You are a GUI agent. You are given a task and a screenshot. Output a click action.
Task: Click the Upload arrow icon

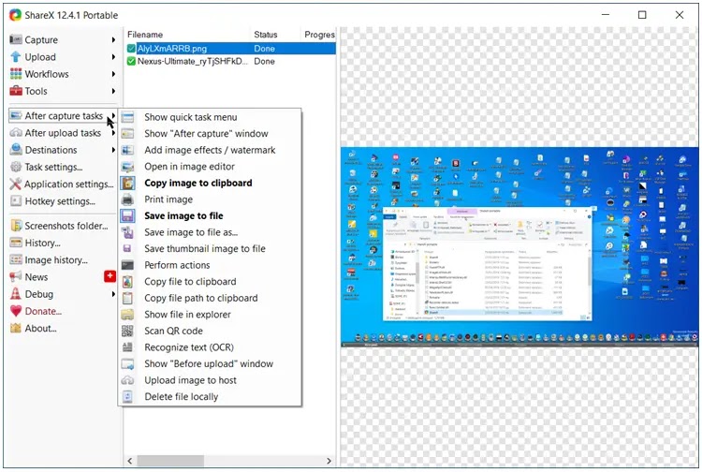[16, 57]
